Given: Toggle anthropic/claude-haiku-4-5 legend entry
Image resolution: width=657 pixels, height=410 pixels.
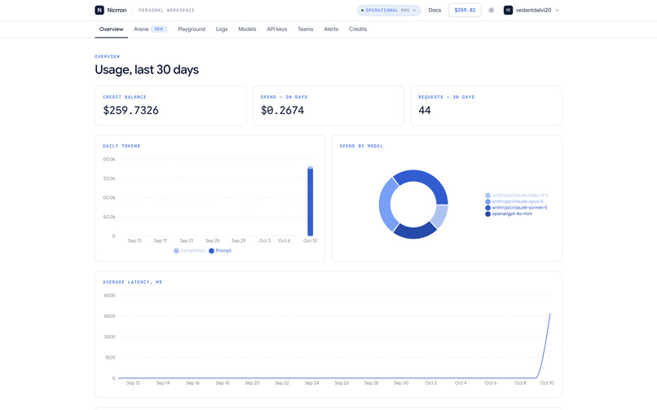Looking at the screenshot, I should (517, 195).
